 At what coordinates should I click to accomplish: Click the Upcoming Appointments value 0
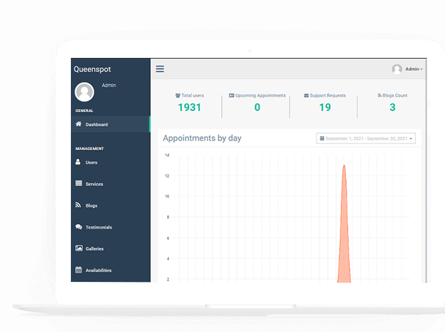click(x=257, y=107)
